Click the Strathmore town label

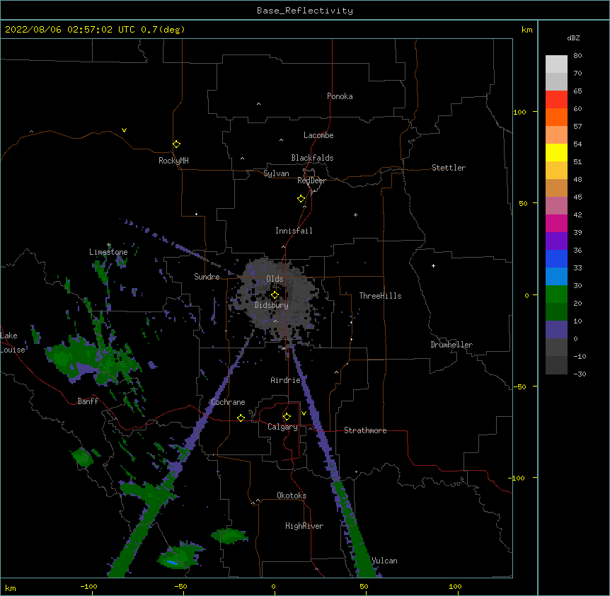365,430
